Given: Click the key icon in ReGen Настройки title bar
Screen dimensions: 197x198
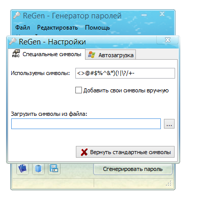Looking at the screenshot, I should 13,41.
